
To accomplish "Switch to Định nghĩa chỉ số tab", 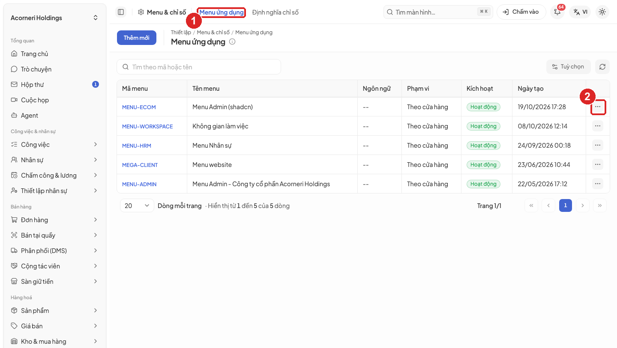I will [276, 12].
